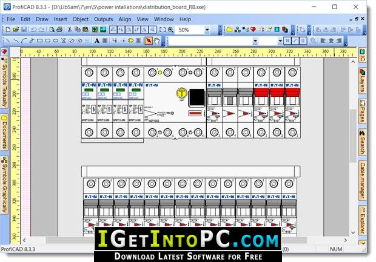Open the Edit menu
Viewport: 376px width, 262px height.
click(25, 19)
